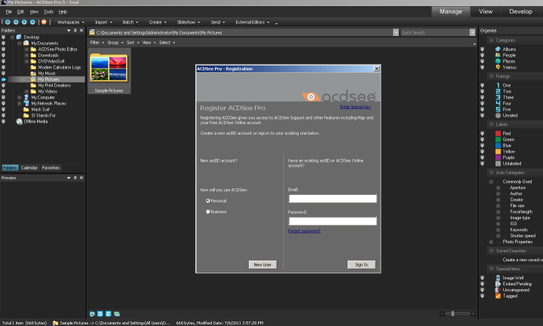Open the Tools menu
Screen dimensions: 543x326
[x=48, y=12]
